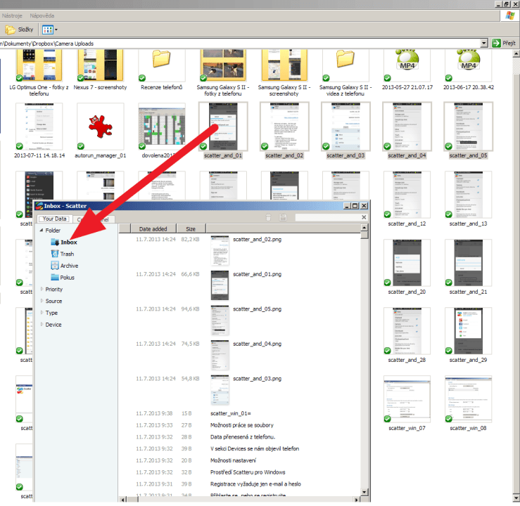Click the Přejít go button
The height and width of the screenshot is (506, 520).
coord(504,44)
